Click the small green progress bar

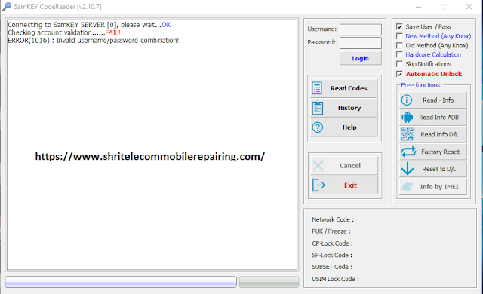[269, 282]
